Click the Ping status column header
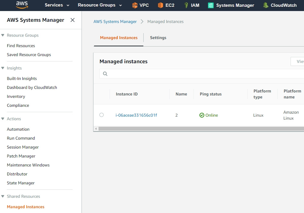Viewport: 304px width, 213px height. (x=211, y=94)
